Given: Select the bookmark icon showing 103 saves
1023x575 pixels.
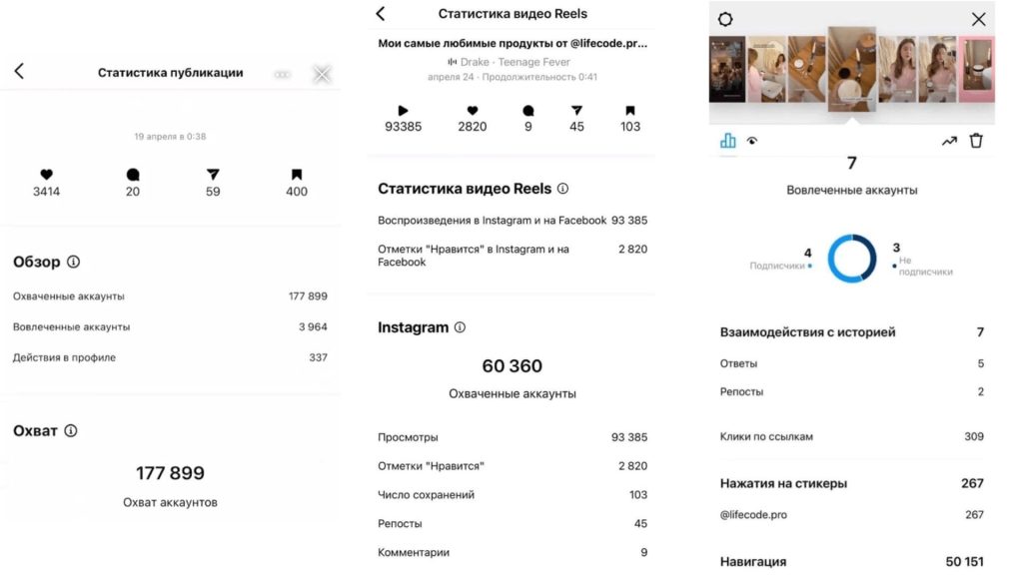Looking at the screenshot, I should pos(629,111).
